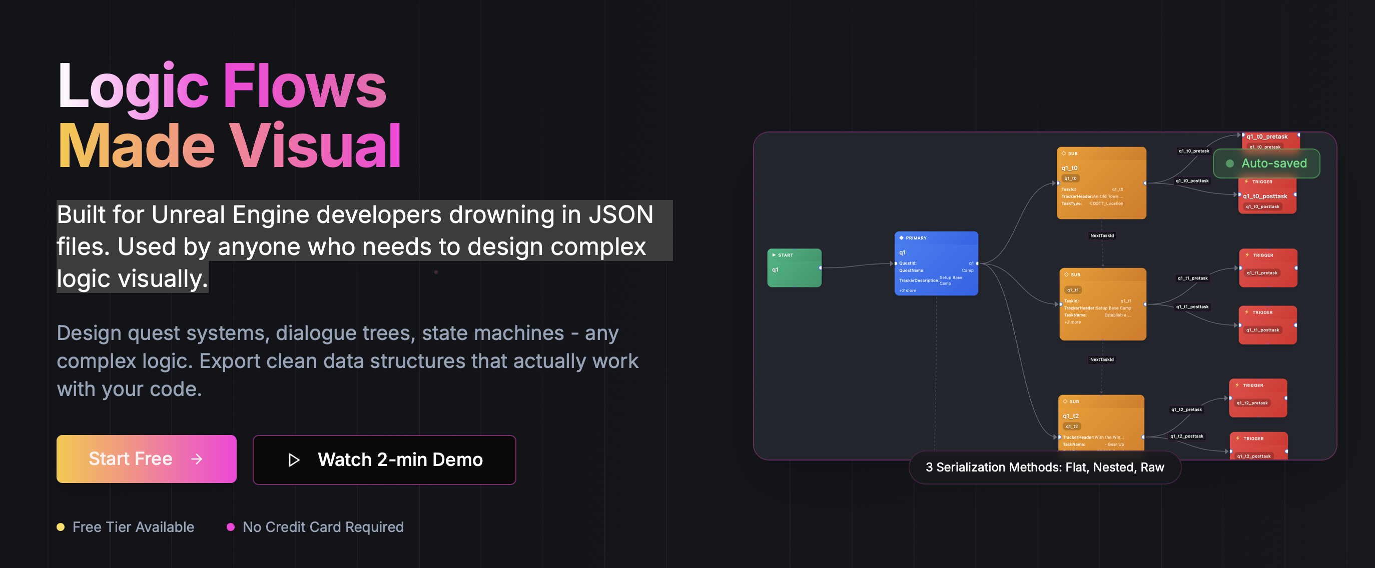Screen dimensions: 1375x568
Task: Click lightning icon on q1_t0_posttask TRIGGER
Action: pyautogui.click(x=1246, y=182)
